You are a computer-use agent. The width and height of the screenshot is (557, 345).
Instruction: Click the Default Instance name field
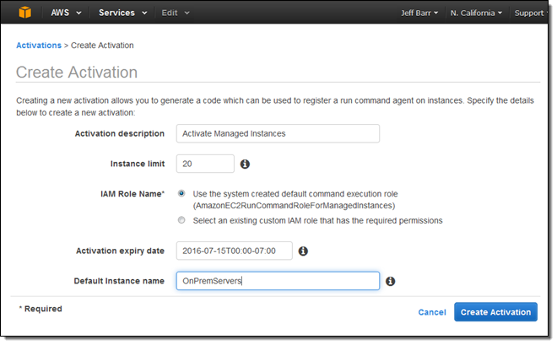[278, 281]
